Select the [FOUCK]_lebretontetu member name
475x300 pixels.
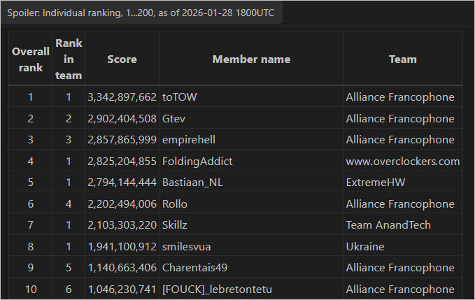coord(215,290)
